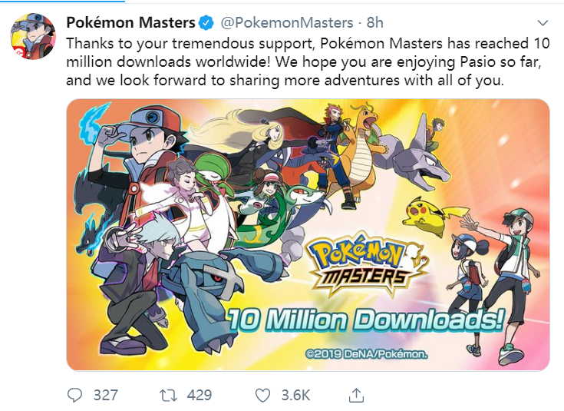Click the 3.6K likes count
This screenshot has width=564, height=411.
[x=295, y=396]
